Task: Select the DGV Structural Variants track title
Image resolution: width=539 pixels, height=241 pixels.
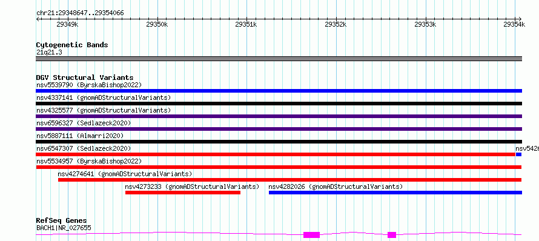Action: [x=85, y=78]
